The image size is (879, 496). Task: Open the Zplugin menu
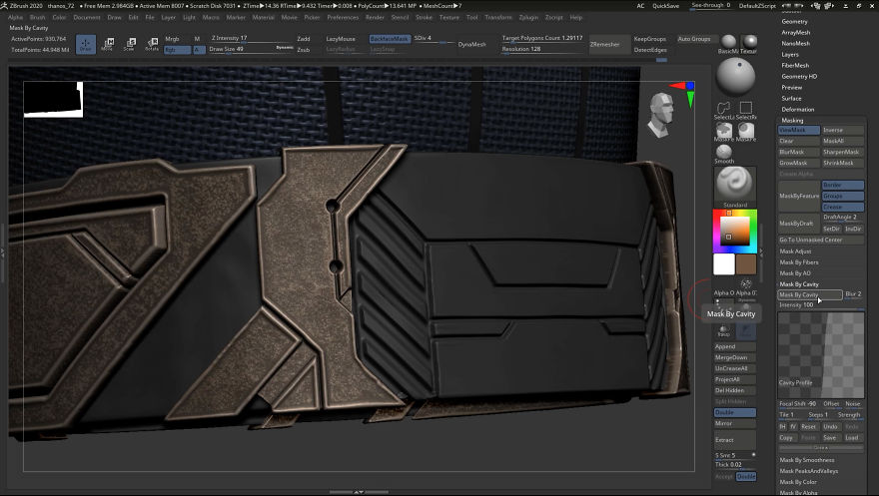pos(527,17)
